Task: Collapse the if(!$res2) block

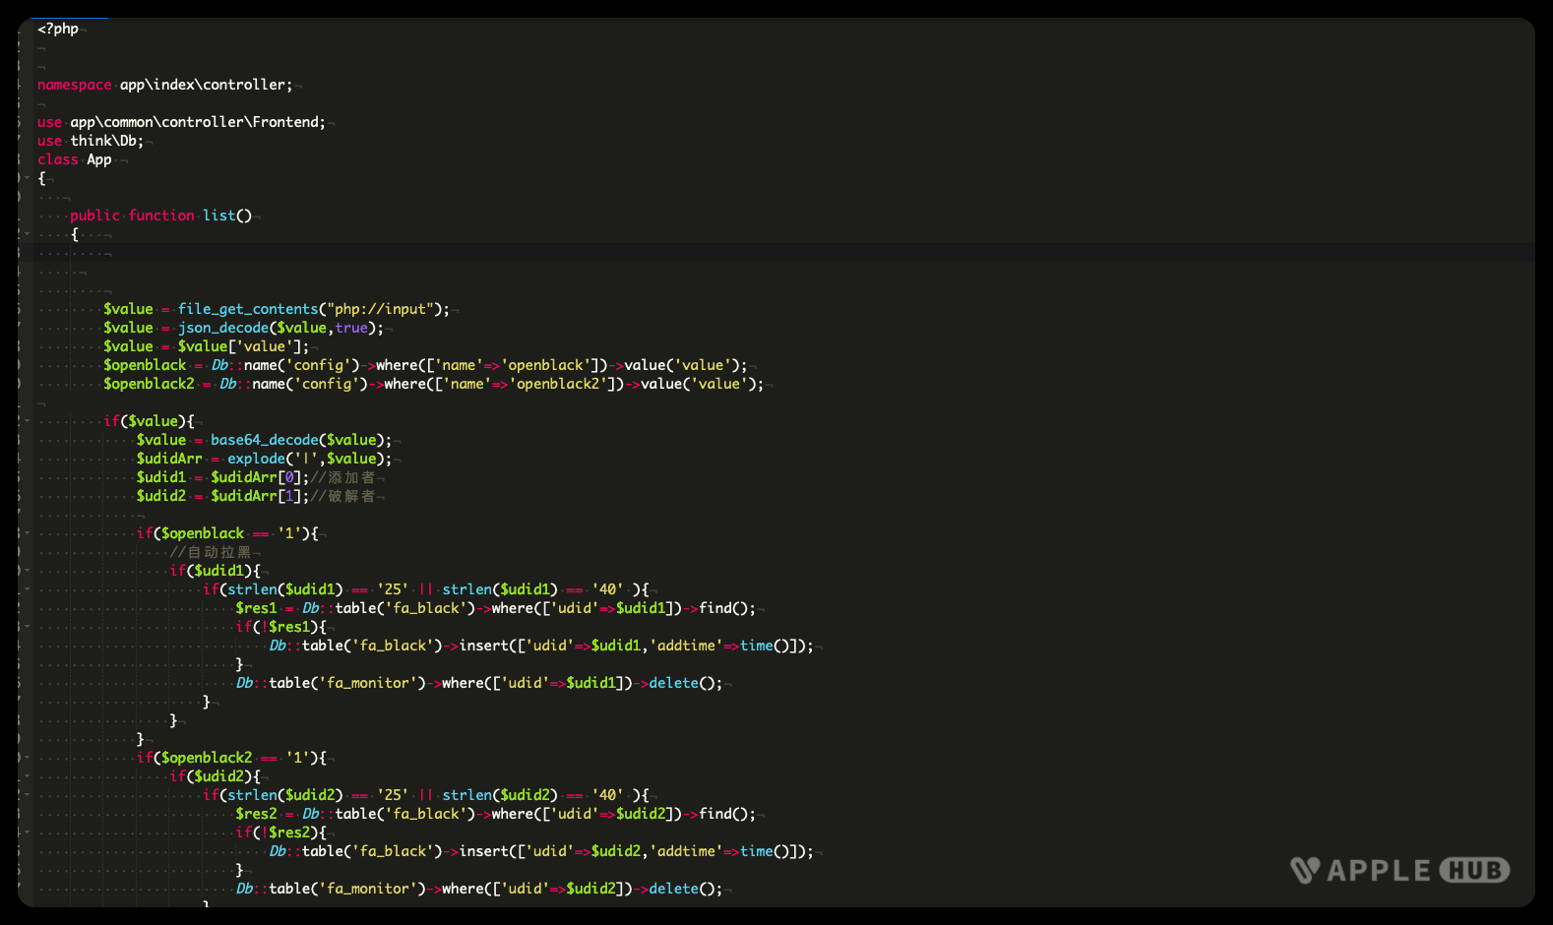Action: pyautogui.click(x=28, y=832)
